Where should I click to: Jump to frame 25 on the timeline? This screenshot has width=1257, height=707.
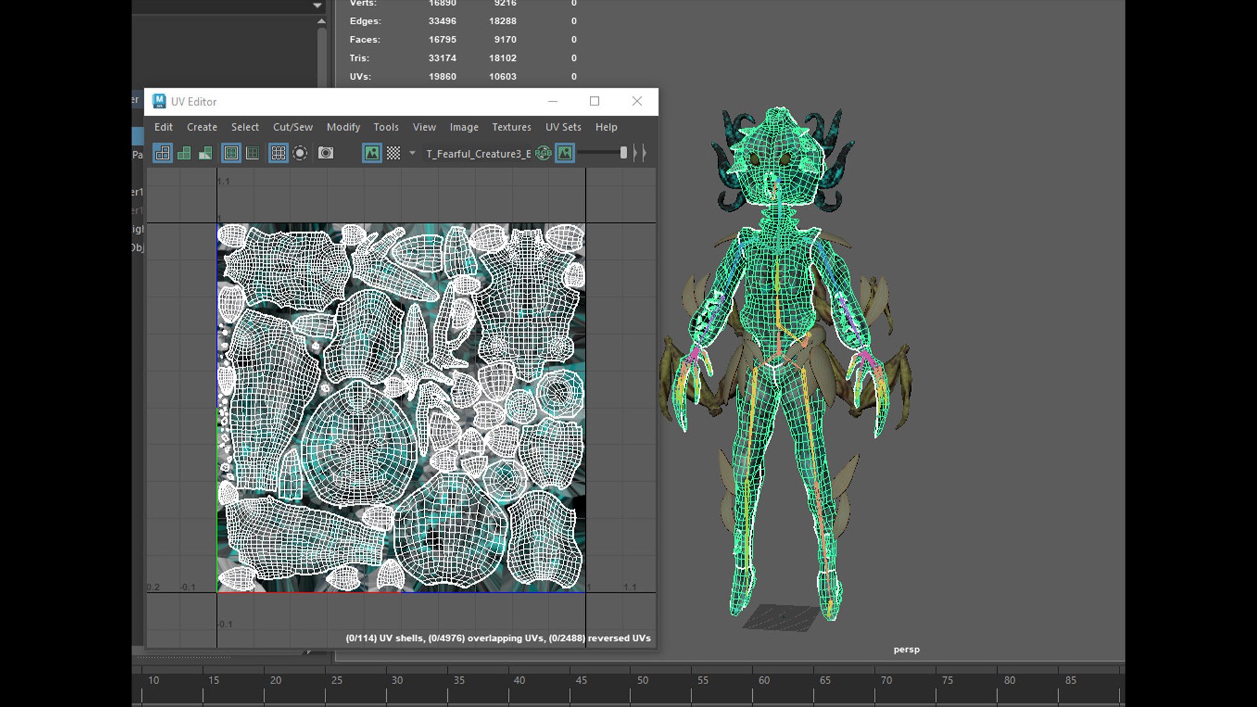pos(337,680)
